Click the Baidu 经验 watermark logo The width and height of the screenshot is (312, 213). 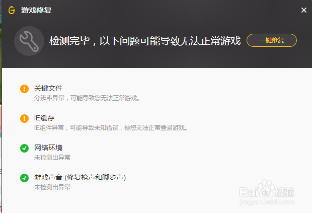(x=267, y=189)
